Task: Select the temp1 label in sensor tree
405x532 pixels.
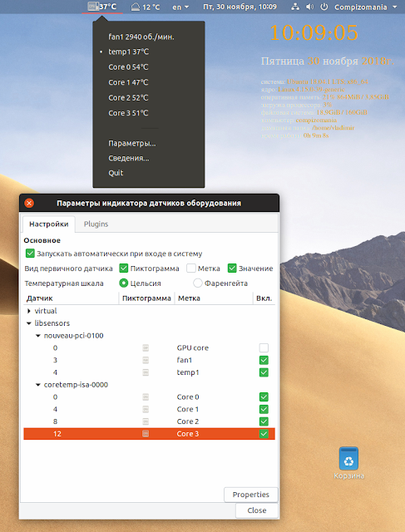Action: click(x=188, y=372)
